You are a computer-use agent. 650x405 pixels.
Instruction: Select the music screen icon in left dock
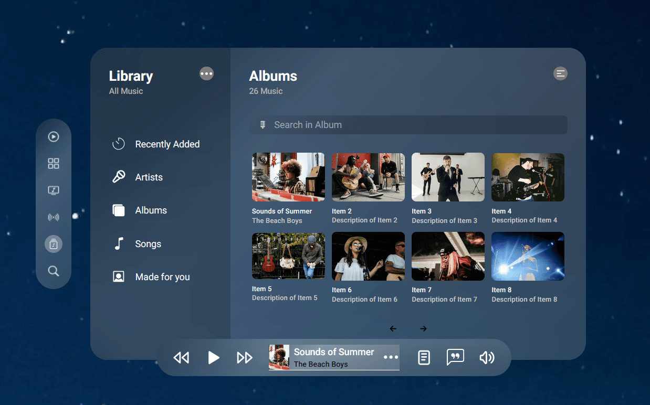coord(54,190)
